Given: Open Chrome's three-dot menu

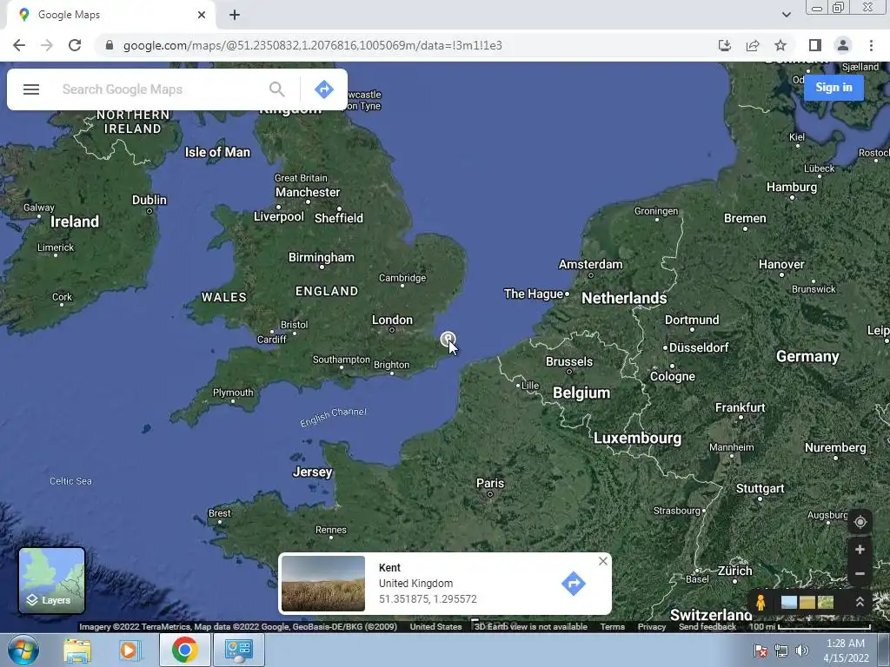Looking at the screenshot, I should (871, 45).
